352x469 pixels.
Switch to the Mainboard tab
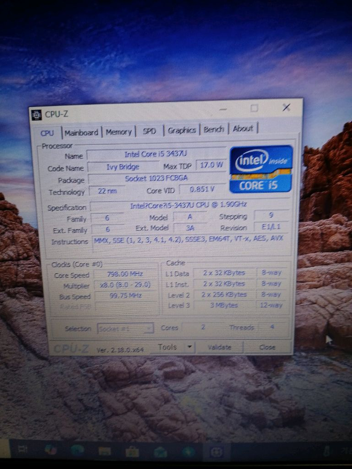[x=81, y=132]
